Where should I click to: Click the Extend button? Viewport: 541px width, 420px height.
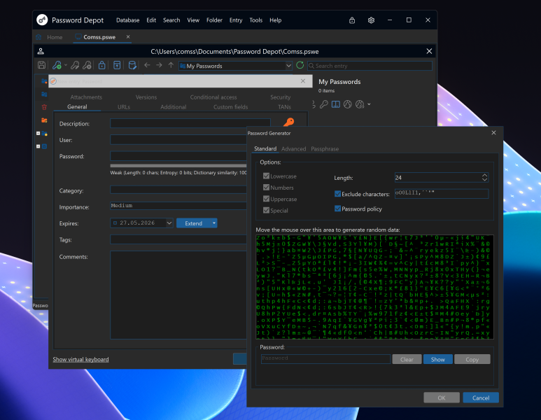194,223
